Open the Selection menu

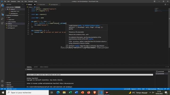[x=14, y=1]
